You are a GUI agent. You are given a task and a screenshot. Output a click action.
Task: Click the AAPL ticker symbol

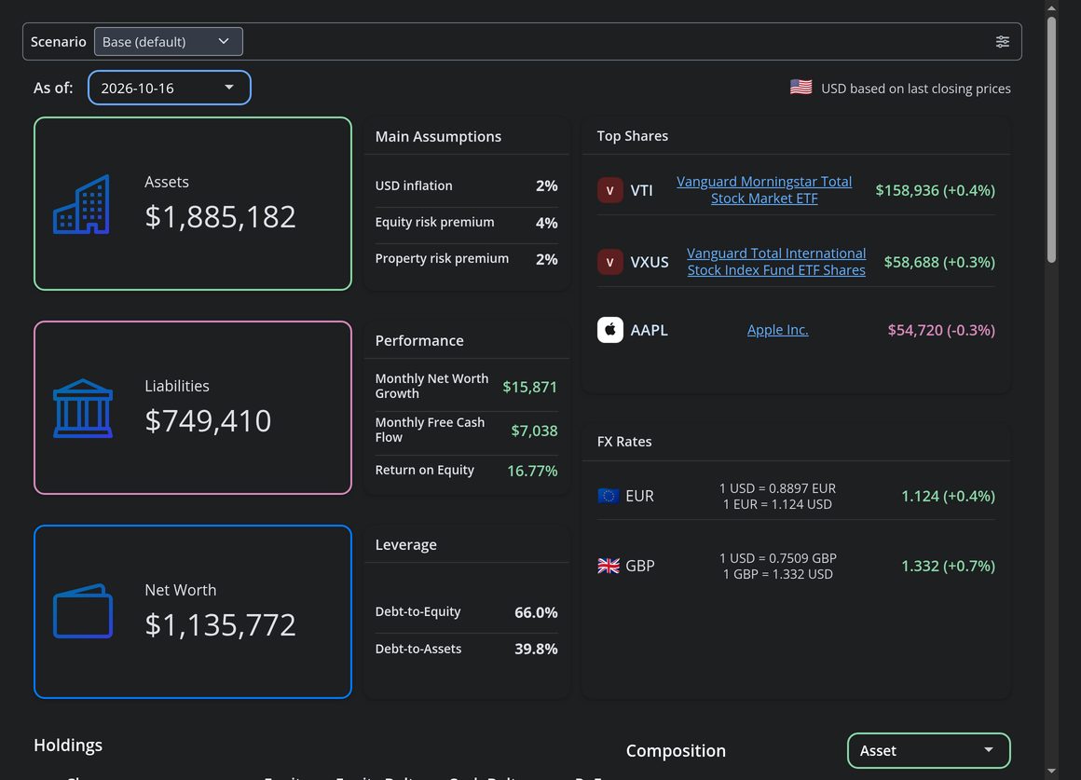pos(649,330)
